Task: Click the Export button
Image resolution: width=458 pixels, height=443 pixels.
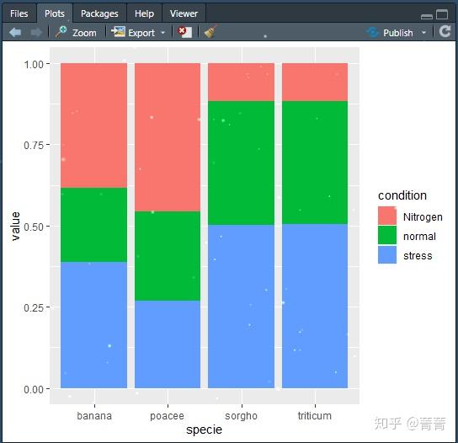Action: tap(133, 33)
